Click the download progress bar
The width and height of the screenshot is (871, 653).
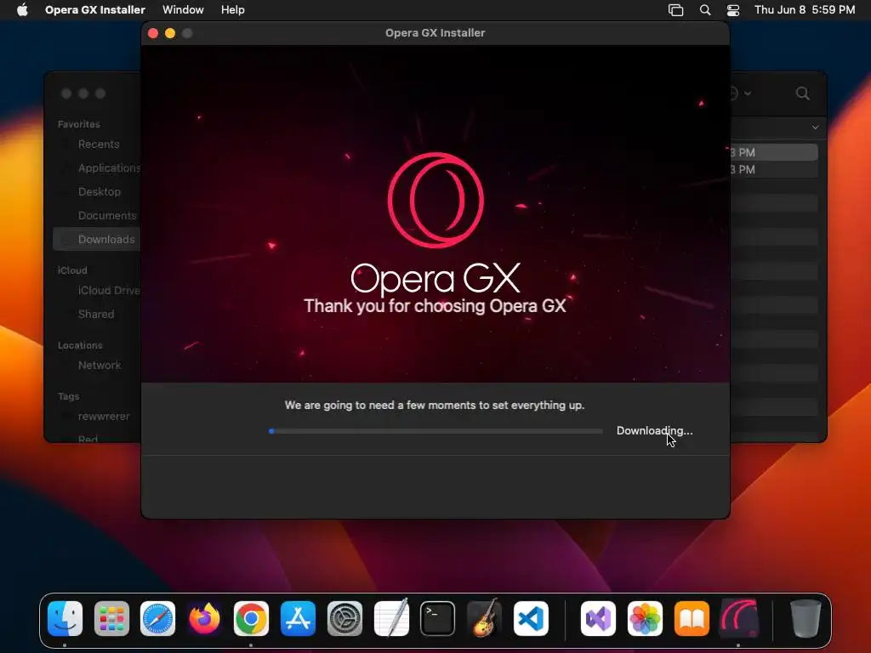pyautogui.click(x=436, y=431)
